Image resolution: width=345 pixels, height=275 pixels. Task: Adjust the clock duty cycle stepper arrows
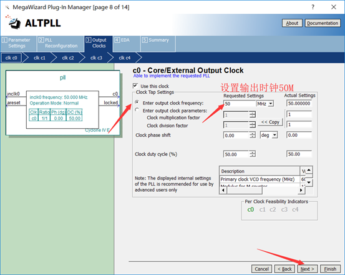253,154
